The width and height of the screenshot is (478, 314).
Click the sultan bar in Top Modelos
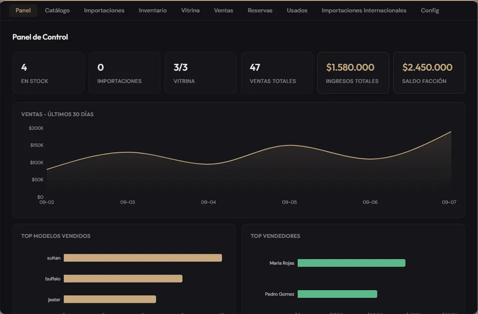(x=143, y=258)
